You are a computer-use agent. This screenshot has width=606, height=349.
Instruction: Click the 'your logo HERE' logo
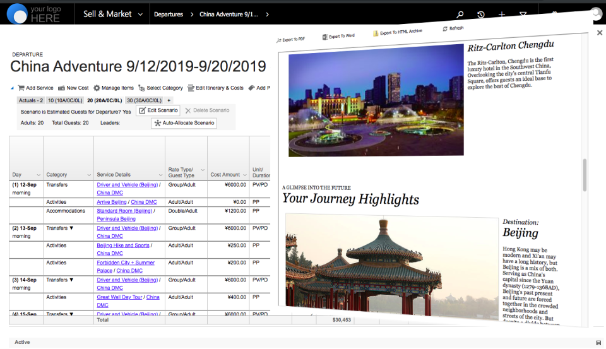(34, 13)
